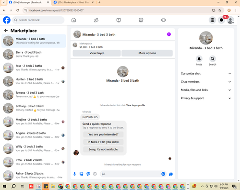240x190 pixels.
Task: Open the Facebook logo home link
Action: [x=7, y=20]
